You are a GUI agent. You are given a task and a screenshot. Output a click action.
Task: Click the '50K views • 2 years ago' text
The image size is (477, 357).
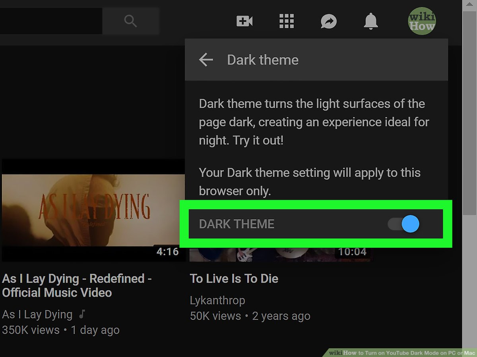[250, 316]
